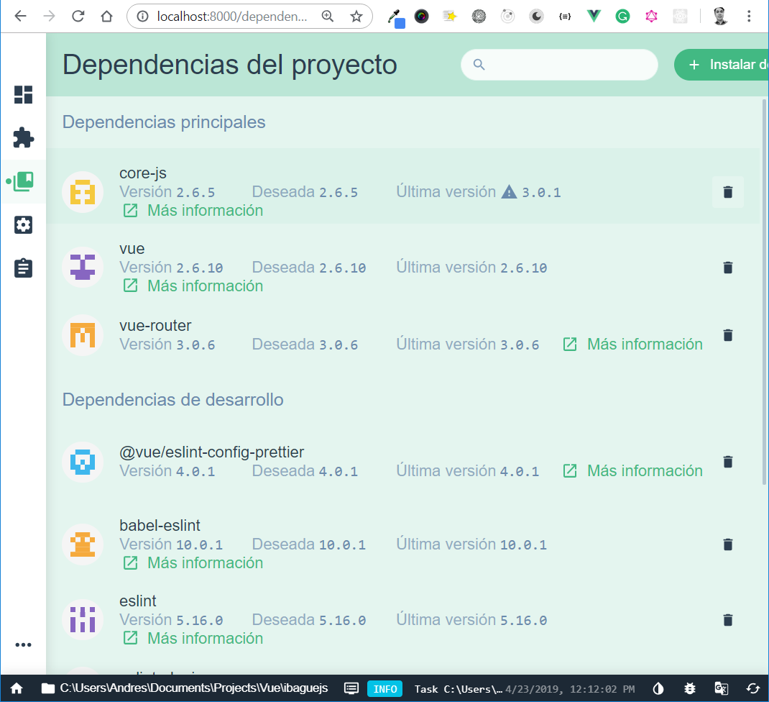Click the @vue/eslint-config-prettier package avatar
This screenshot has width=769, height=702.
[x=83, y=462]
